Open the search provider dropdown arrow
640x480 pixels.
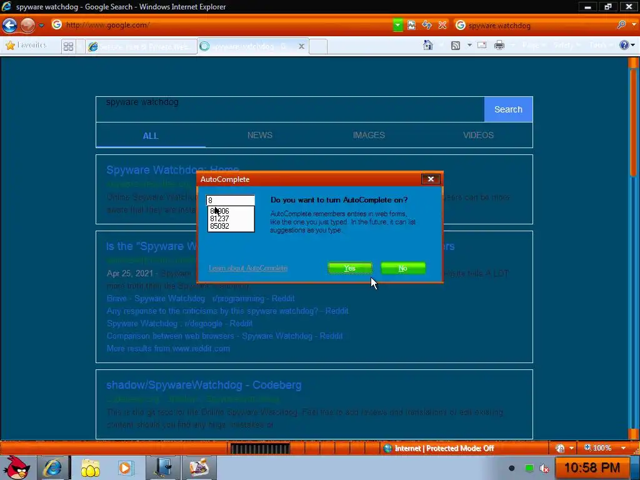coord(634,25)
